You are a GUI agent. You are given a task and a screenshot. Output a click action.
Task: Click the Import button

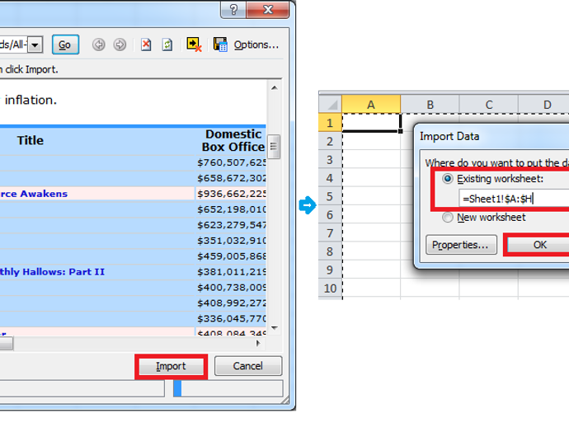pyautogui.click(x=171, y=367)
